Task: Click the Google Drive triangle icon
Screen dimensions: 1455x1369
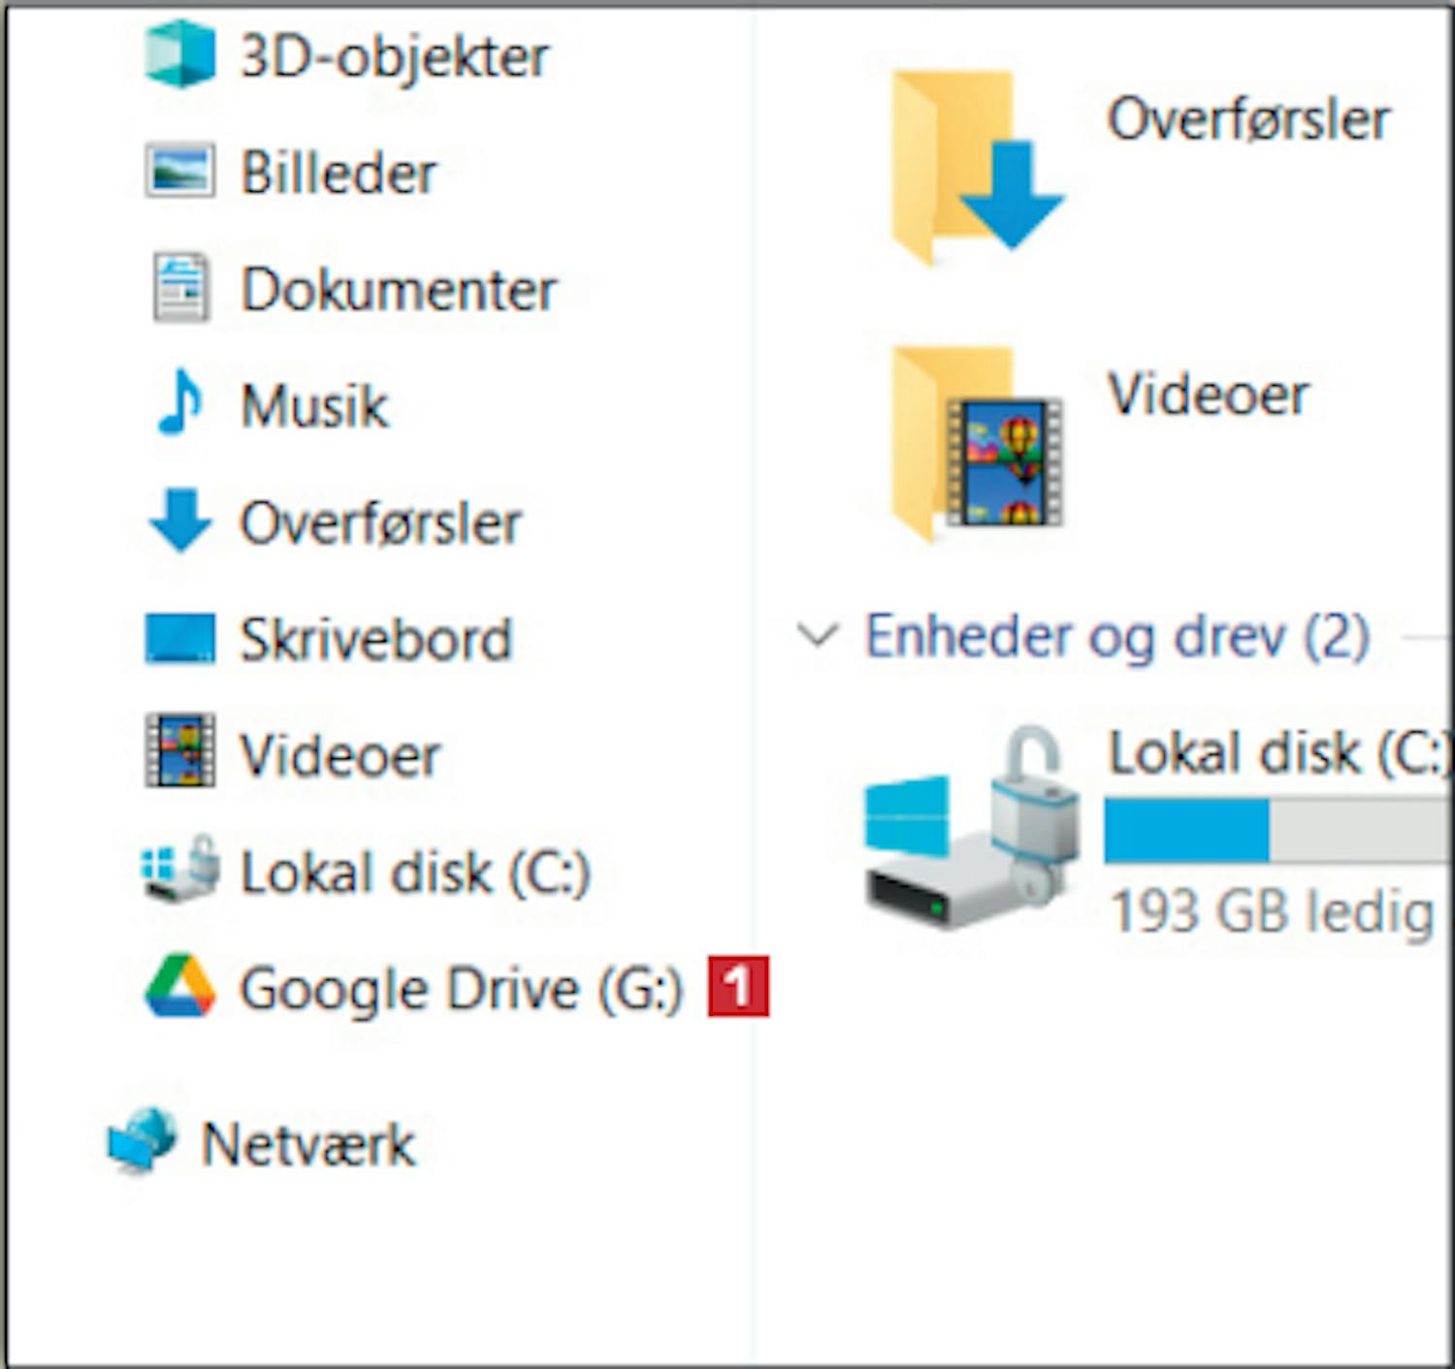Action: 179,987
